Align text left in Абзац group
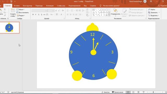Image resolution: width=167 pixels, height=94 pixels. [x=68, y=15]
